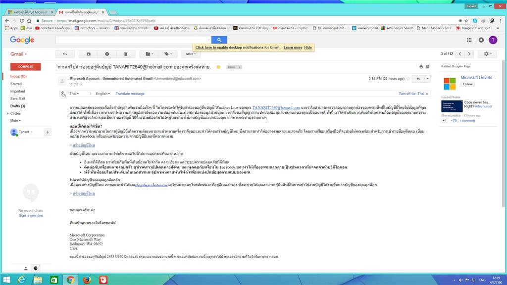Viewport: 507px width, 285px height.
Task: Archive this email with the archive icon
Action: 88,54
